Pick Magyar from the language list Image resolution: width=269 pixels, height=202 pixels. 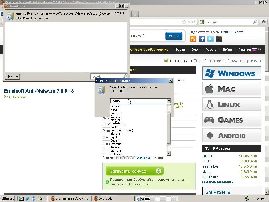138,120
